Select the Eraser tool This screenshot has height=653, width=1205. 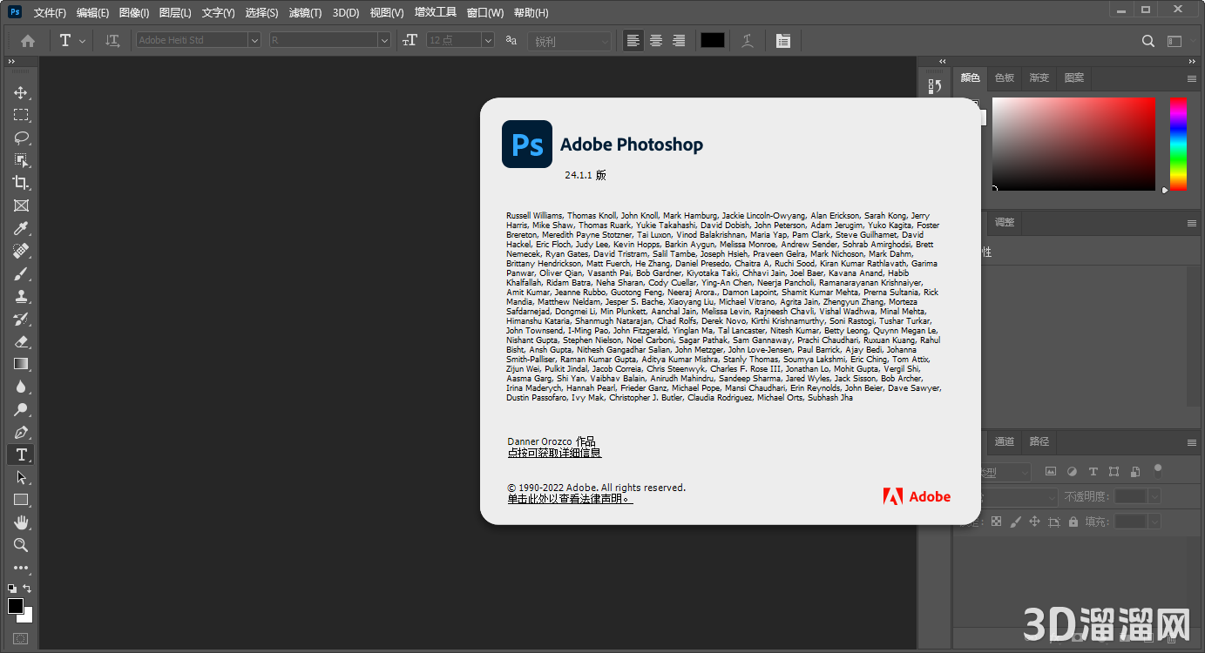point(21,341)
